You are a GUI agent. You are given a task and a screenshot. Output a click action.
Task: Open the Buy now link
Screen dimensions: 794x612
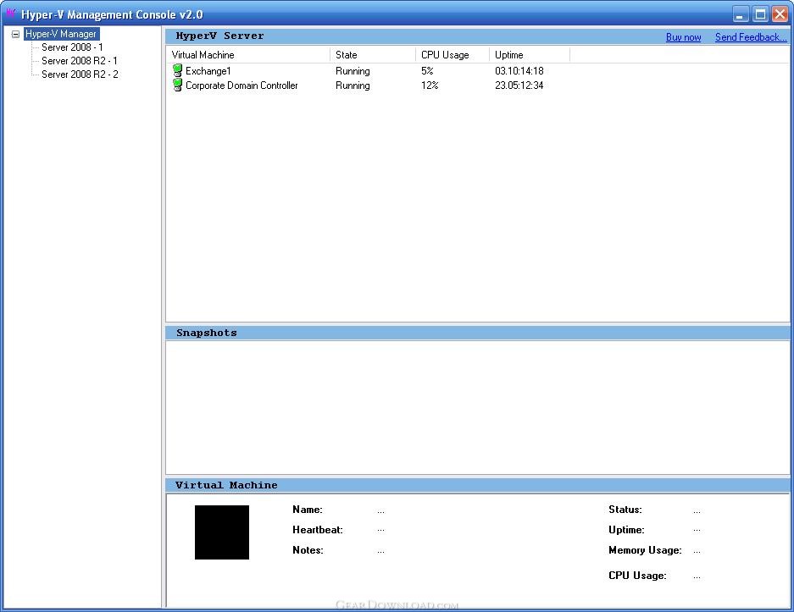pyautogui.click(x=683, y=37)
